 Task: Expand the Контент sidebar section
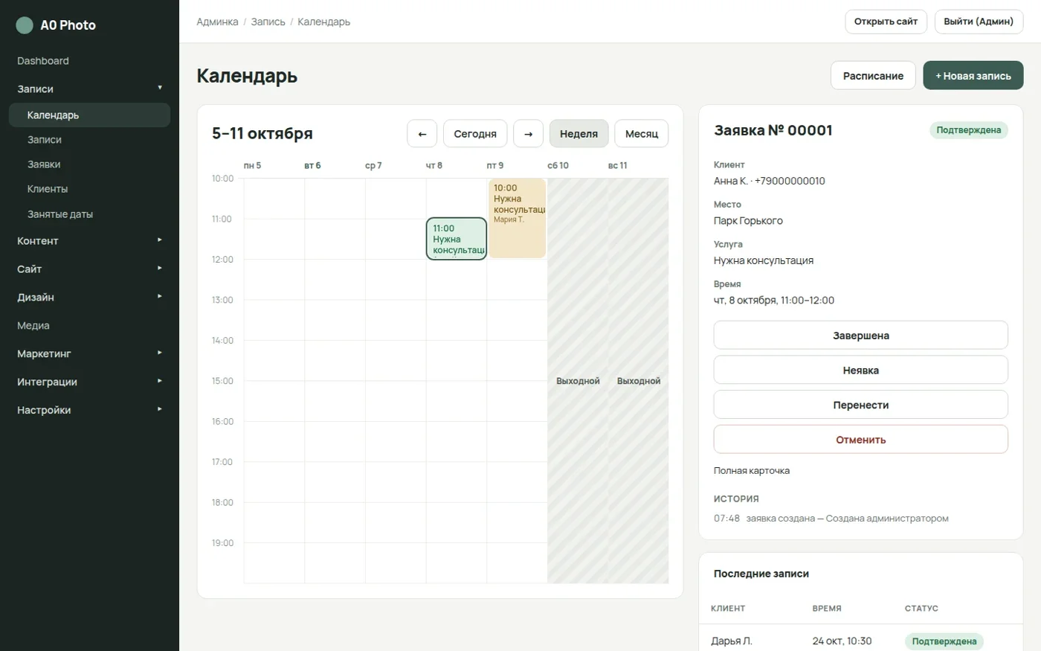point(89,241)
